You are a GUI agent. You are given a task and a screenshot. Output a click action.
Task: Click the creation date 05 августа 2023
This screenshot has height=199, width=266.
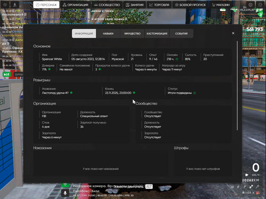click(x=88, y=59)
